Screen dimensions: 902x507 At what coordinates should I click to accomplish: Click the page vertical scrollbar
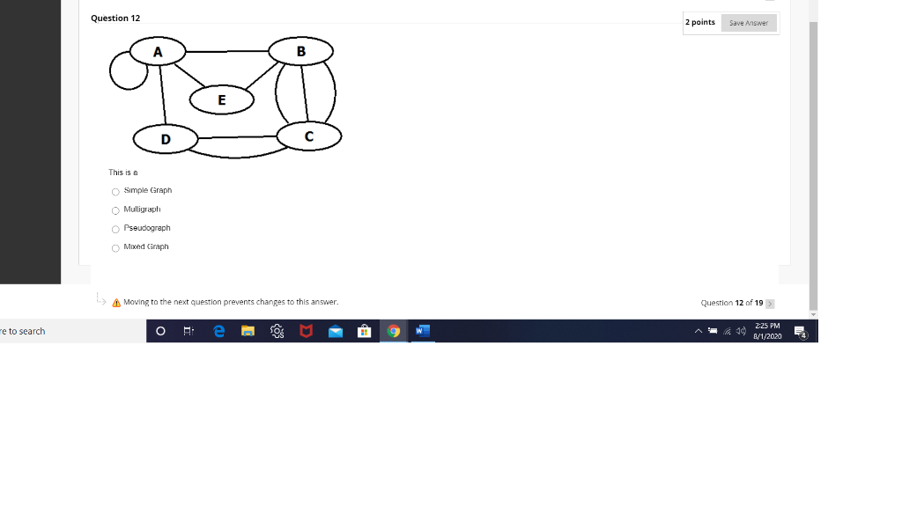(x=813, y=166)
